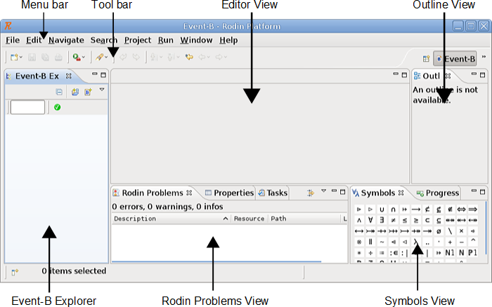Insert the natural numbers N1 symbol
Viewport: 492px width, 307px height.
(x=449, y=252)
